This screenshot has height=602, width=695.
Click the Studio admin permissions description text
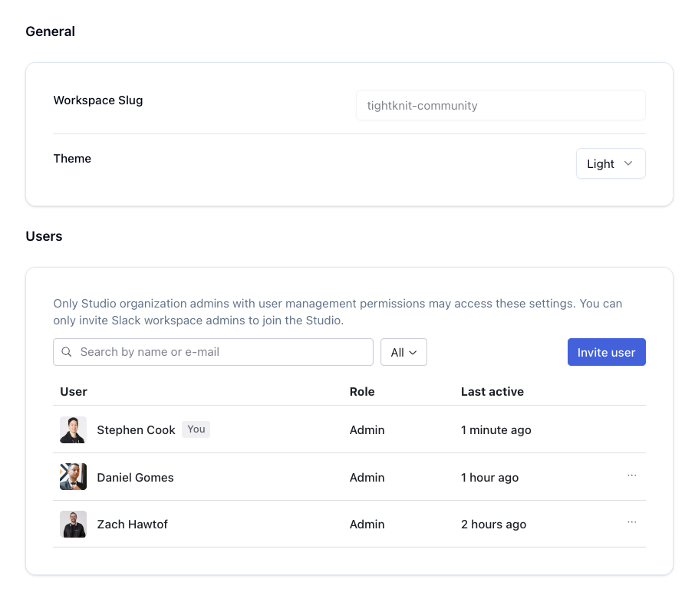coord(338,312)
